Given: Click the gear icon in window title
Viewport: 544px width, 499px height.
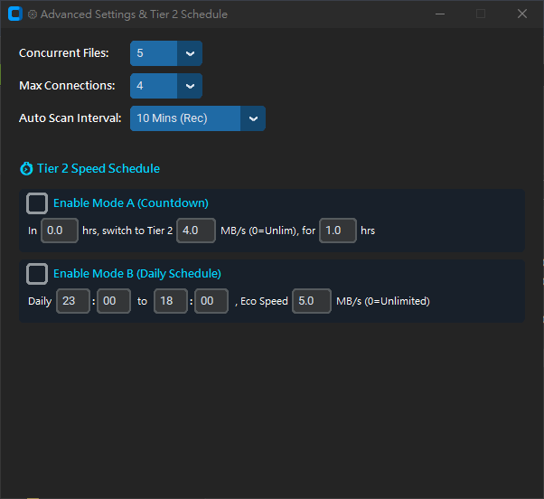Looking at the screenshot, I should click(x=33, y=14).
